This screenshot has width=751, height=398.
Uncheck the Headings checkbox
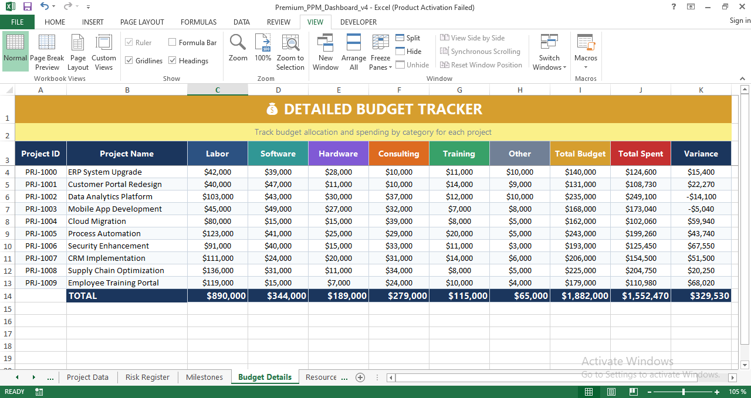(172, 60)
